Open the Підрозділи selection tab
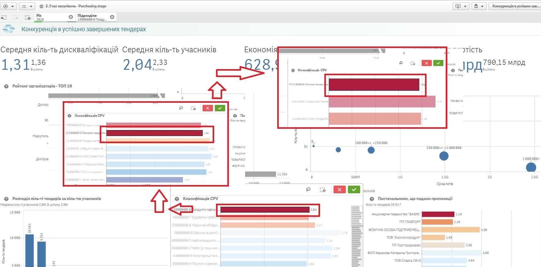 pos(92,17)
